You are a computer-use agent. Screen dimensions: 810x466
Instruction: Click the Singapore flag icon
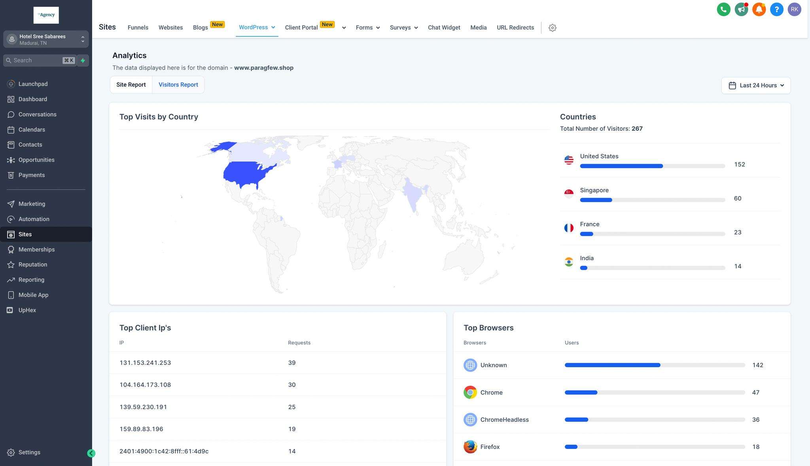(x=569, y=194)
